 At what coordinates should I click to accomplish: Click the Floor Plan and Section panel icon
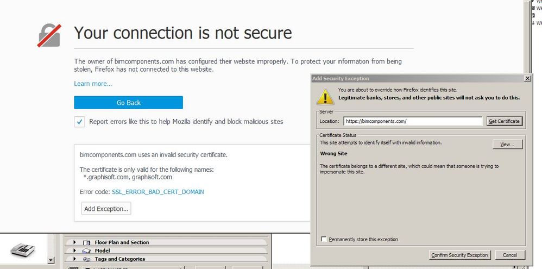(x=86, y=242)
